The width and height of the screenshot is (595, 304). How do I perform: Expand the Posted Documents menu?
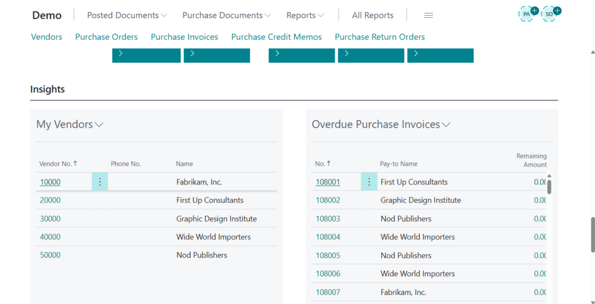(x=127, y=16)
